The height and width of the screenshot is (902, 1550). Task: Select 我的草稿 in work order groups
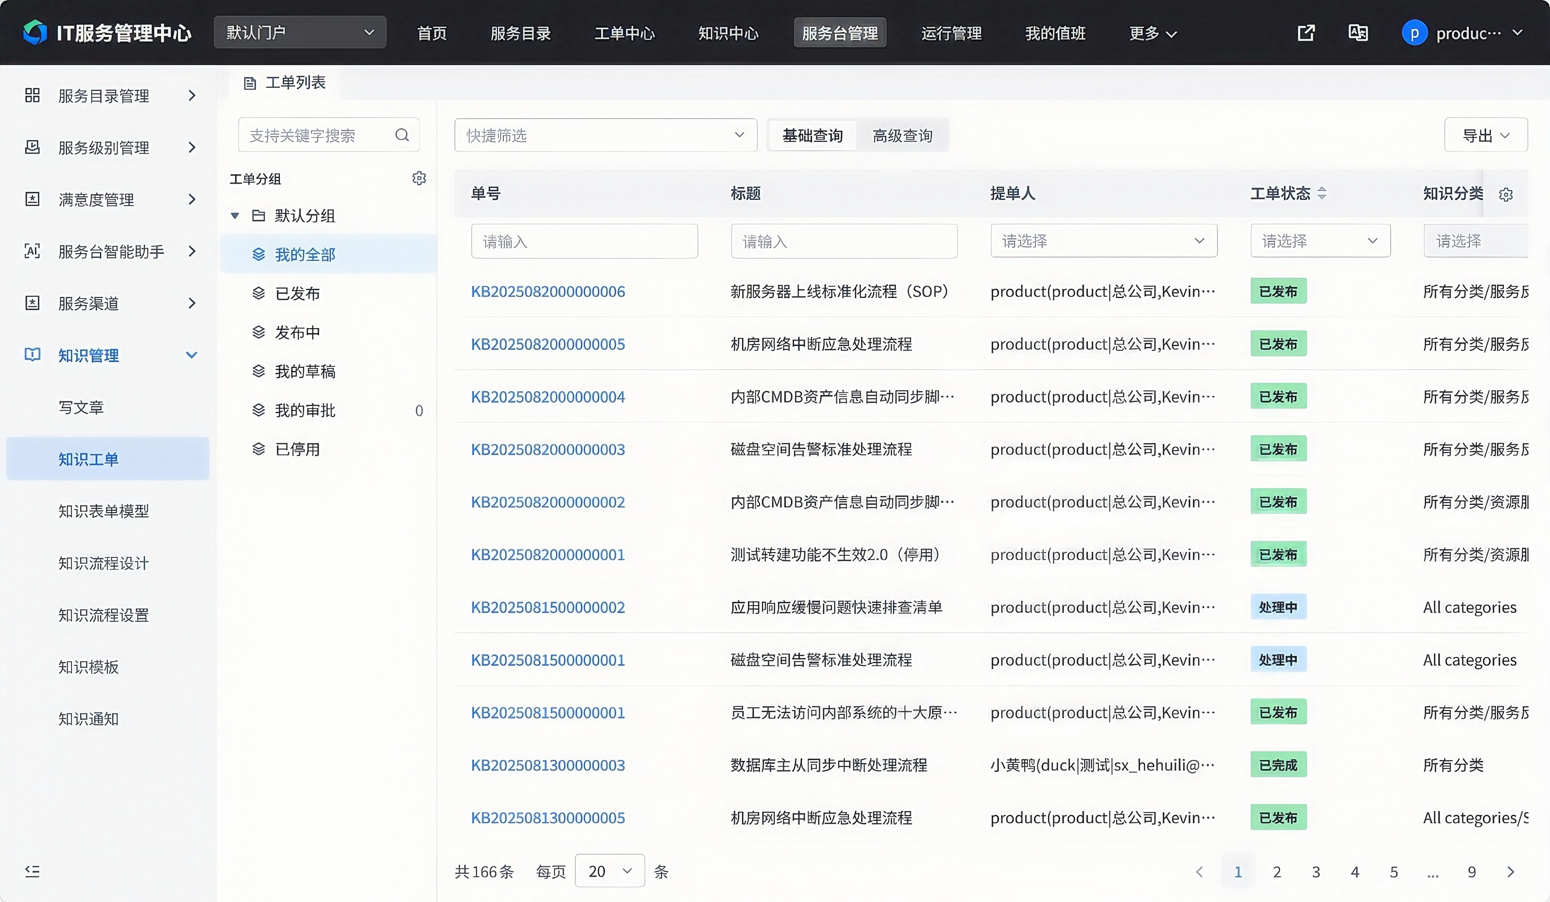click(305, 371)
